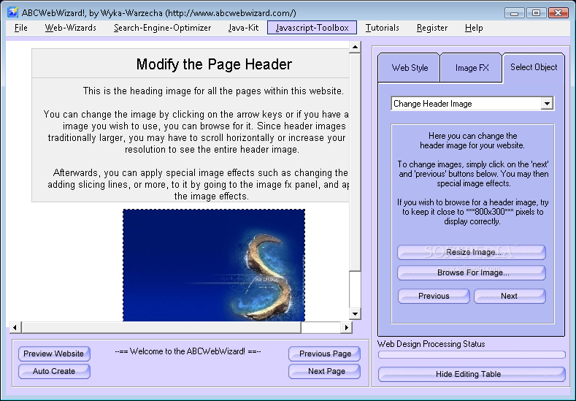Open the Web-Wizards menu

(x=71, y=28)
